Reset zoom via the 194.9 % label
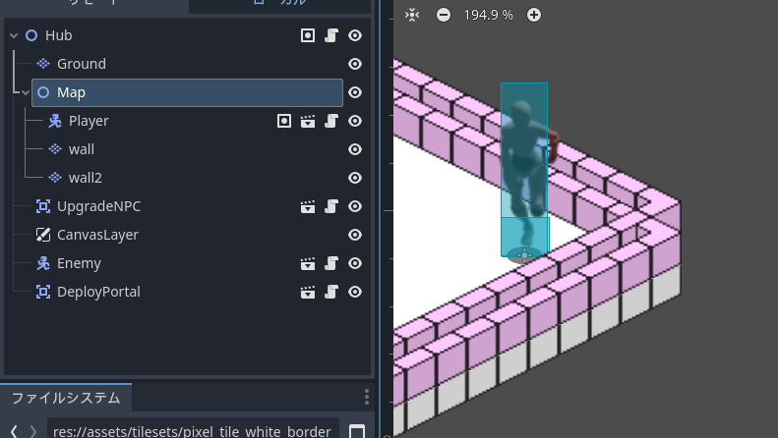Screen dimensions: 778x438 [489, 15]
